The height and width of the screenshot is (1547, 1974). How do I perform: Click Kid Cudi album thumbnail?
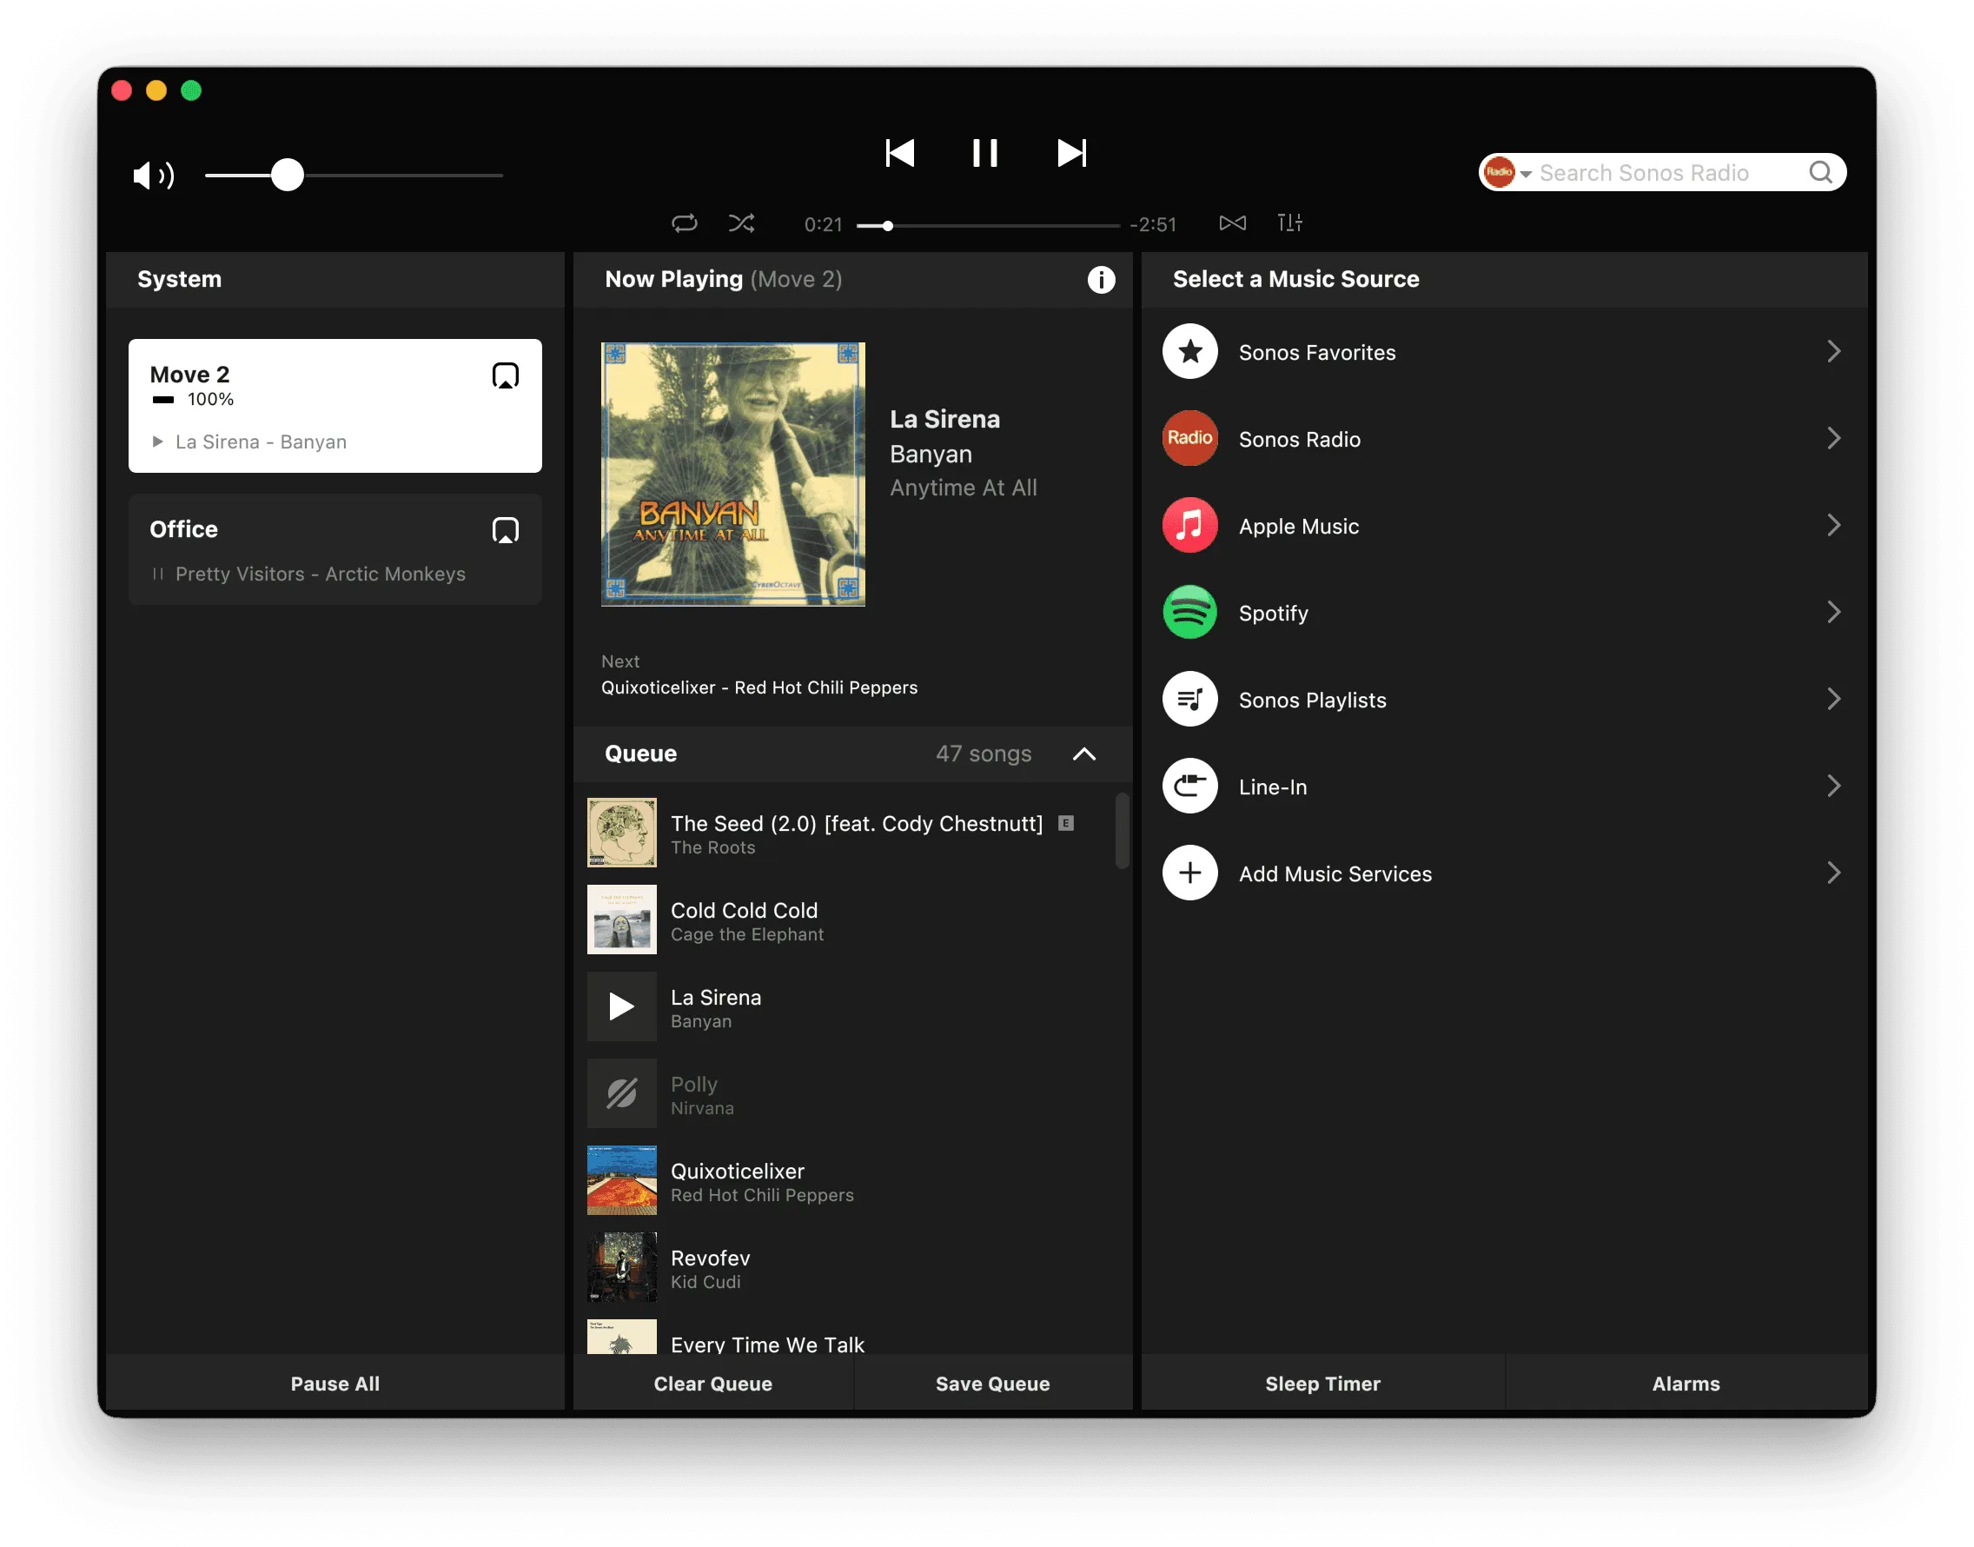pos(621,1268)
